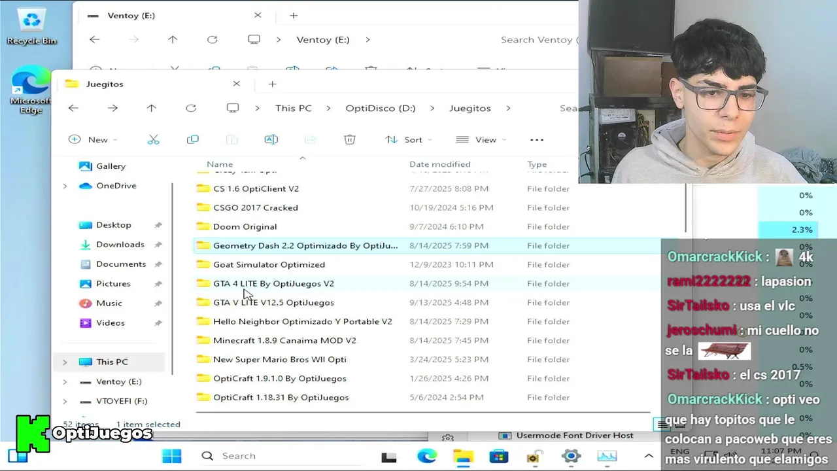Expand the This PC tree node
The width and height of the screenshot is (837, 471).
coord(65,362)
